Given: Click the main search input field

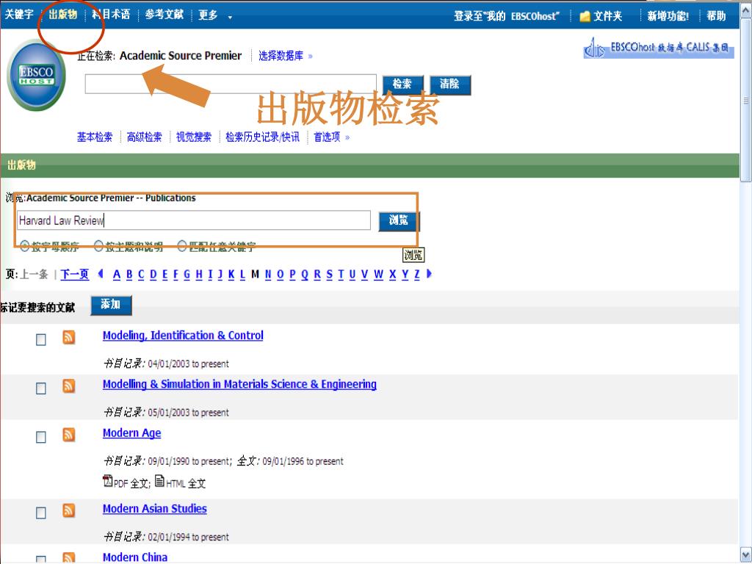Looking at the screenshot, I should tap(231, 84).
